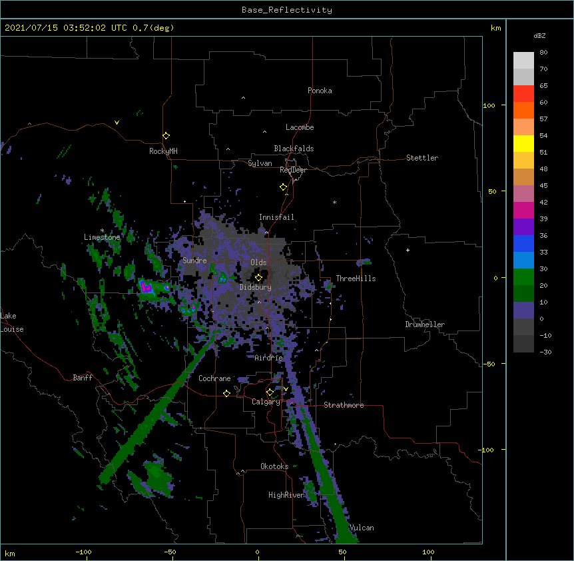Click the Olds label

tap(258, 263)
